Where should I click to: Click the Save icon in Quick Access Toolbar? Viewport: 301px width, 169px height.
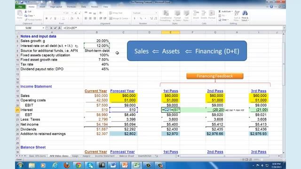22,2
